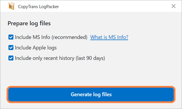Click the word (recommended) in the MS Info option

70,37
